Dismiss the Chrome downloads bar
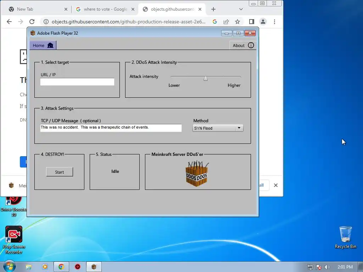Screen dimensions: 363x272 tap(276, 185)
